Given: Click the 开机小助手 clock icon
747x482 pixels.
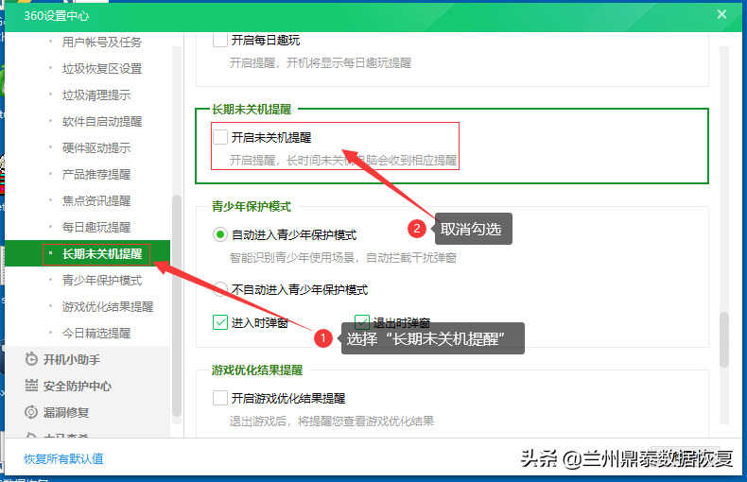Looking at the screenshot, I should [31, 359].
